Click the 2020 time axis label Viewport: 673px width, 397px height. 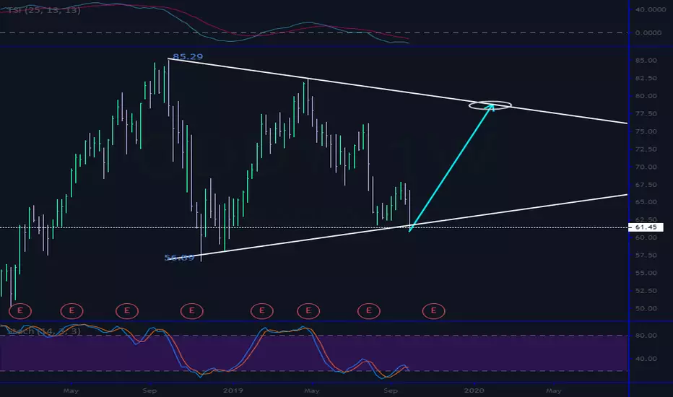tap(474, 391)
